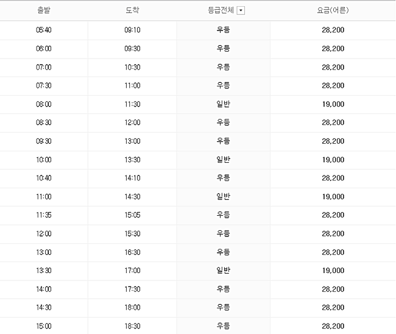Choose the bus arriving at 14:30
The height and width of the screenshot is (334, 396).
(x=198, y=197)
